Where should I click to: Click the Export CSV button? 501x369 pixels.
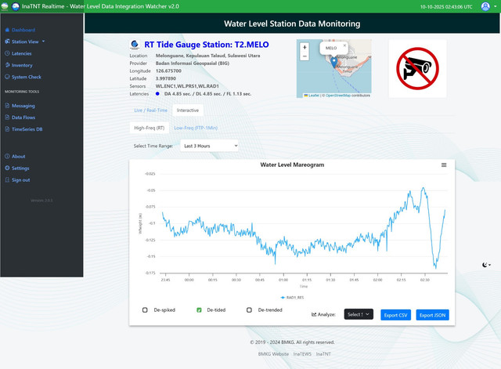tap(395, 314)
